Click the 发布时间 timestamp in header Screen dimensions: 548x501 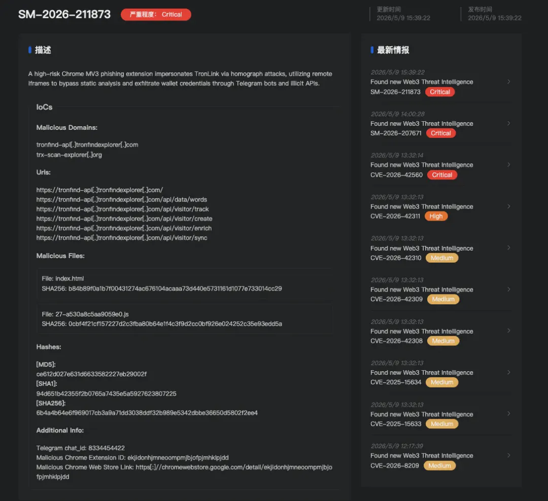point(495,18)
